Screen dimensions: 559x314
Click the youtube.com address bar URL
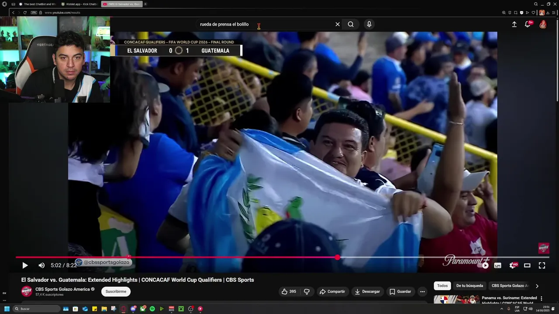(x=62, y=13)
